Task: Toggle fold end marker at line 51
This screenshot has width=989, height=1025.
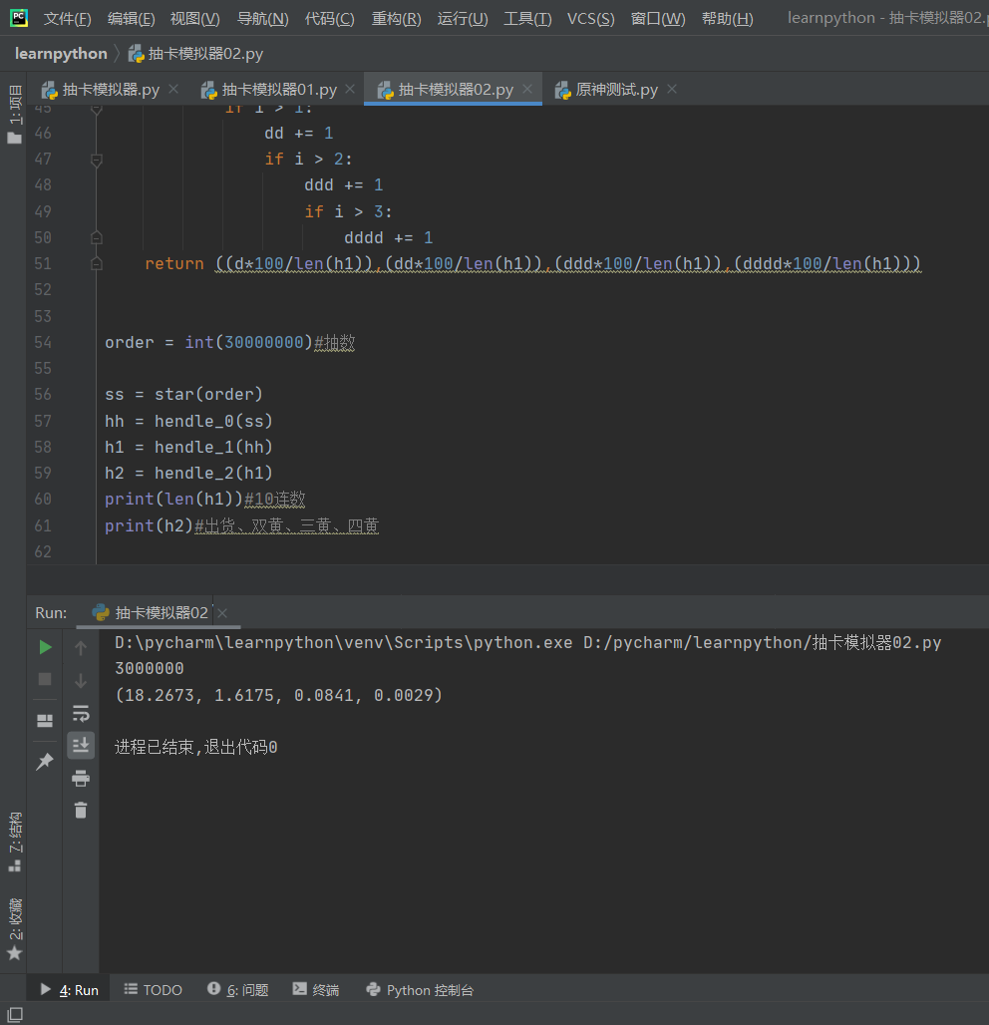Action: [x=96, y=264]
